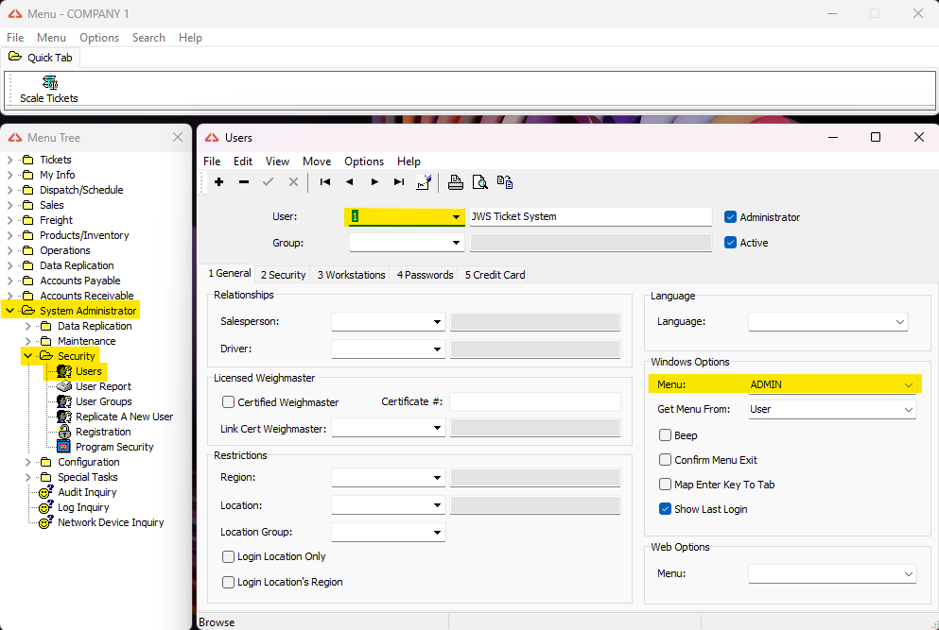Toggle the Administrator checkbox

730,217
